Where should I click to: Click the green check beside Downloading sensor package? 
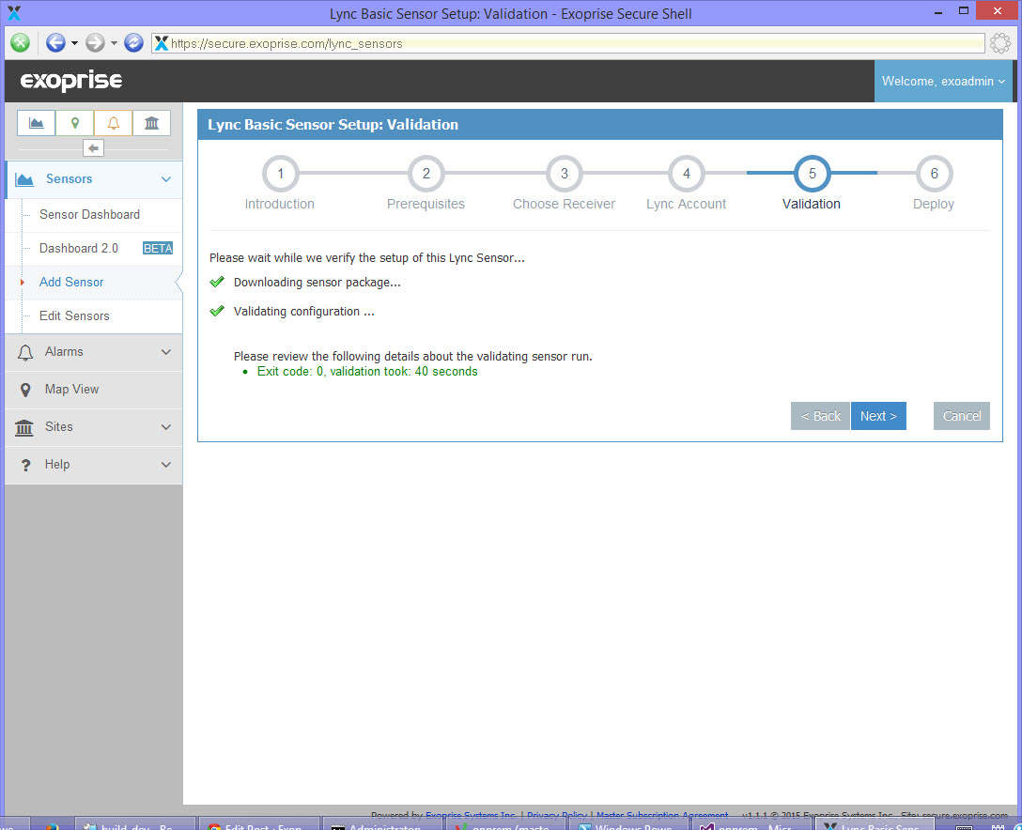coord(217,282)
